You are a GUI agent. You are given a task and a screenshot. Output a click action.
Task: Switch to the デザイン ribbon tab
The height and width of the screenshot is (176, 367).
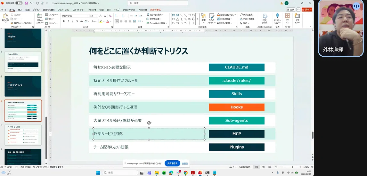tap(36, 10)
